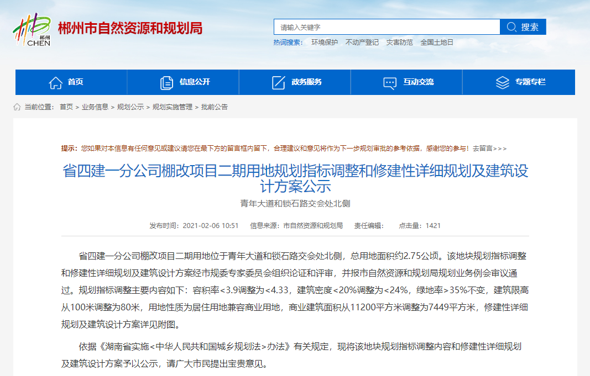Viewport: 590px width, 376px height.
Task: Click the publish time 2021-02-06 10:51
Action: [211, 226]
